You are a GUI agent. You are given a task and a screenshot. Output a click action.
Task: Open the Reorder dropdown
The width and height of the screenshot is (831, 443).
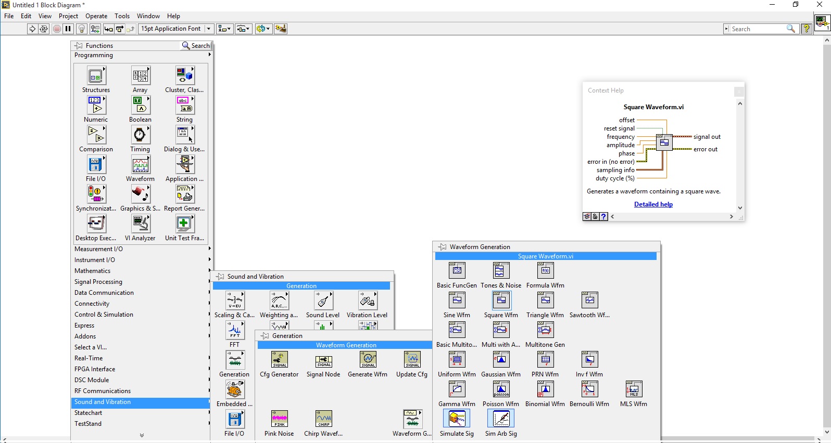263,29
